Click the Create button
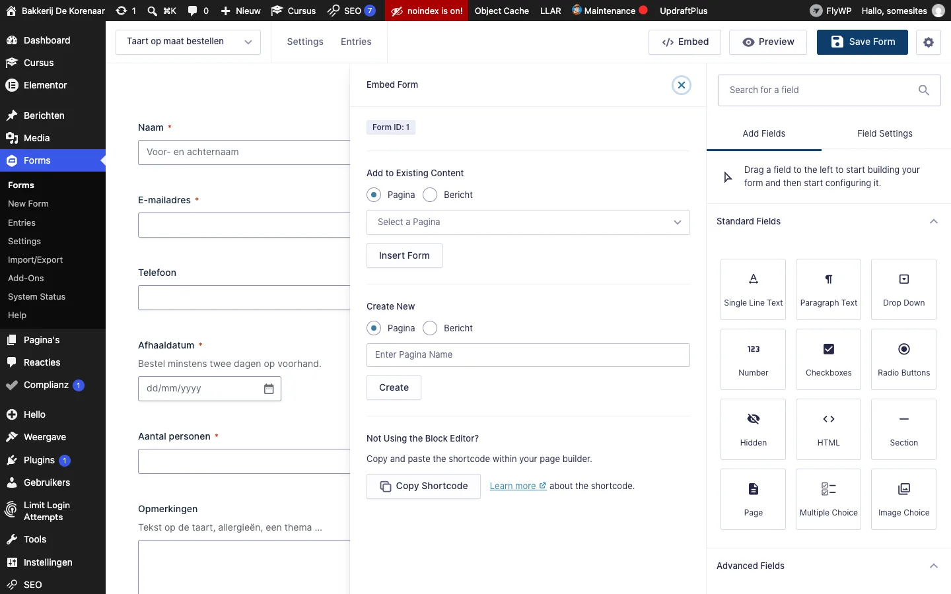This screenshot has width=951, height=594. pyautogui.click(x=394, y=387)
